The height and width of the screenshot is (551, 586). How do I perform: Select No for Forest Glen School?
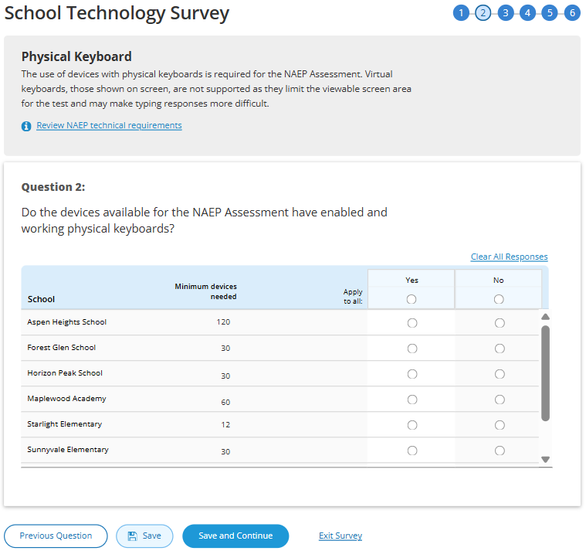[500, 349]
